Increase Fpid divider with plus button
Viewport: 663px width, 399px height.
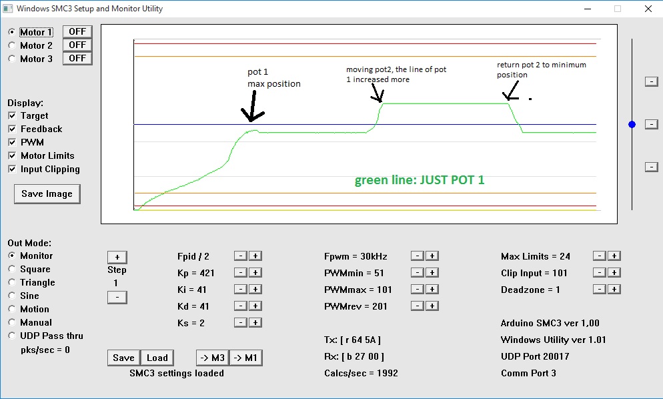coord(255,256)
